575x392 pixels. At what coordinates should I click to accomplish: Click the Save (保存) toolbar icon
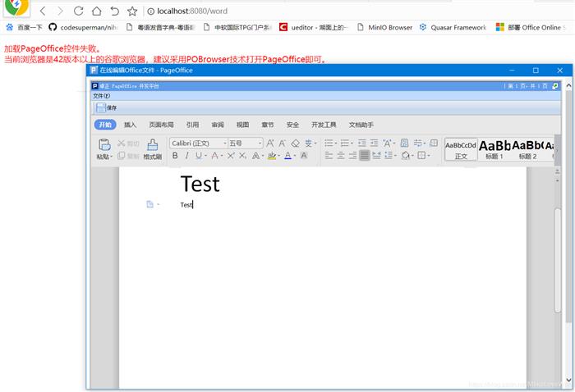101,107
